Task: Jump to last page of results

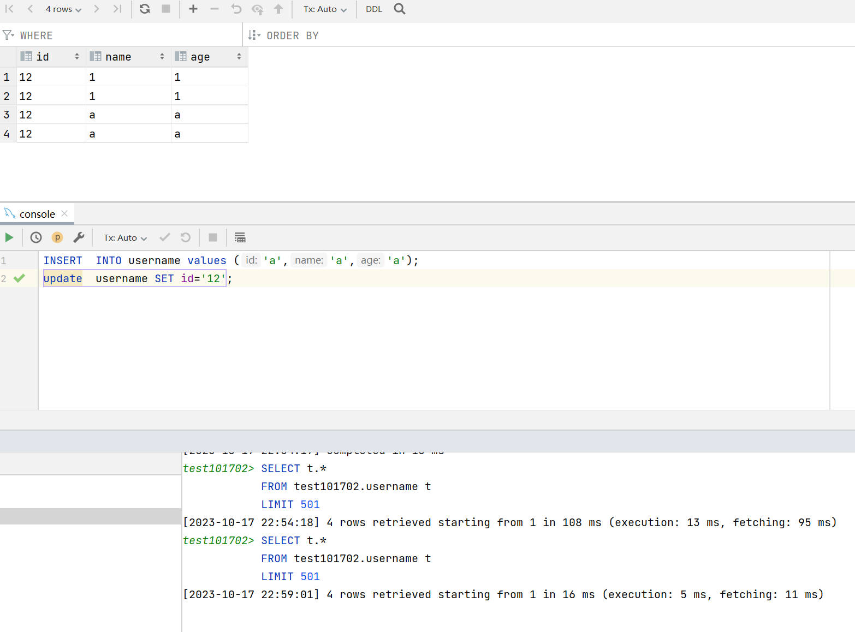Action: point(117,9)
